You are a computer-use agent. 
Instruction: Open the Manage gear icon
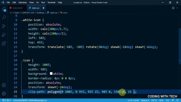[x=4, y=93]
